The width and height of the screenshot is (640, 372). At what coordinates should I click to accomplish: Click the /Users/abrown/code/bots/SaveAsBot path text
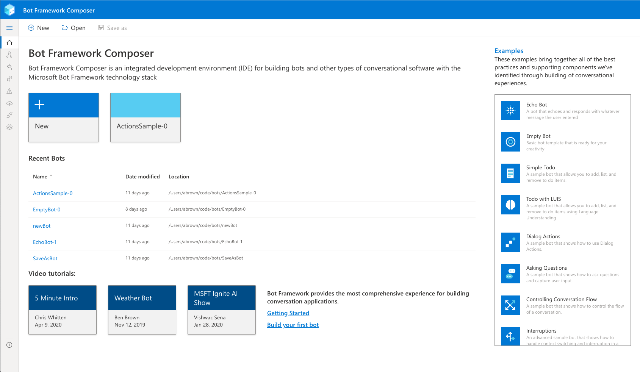pos(206,258)
